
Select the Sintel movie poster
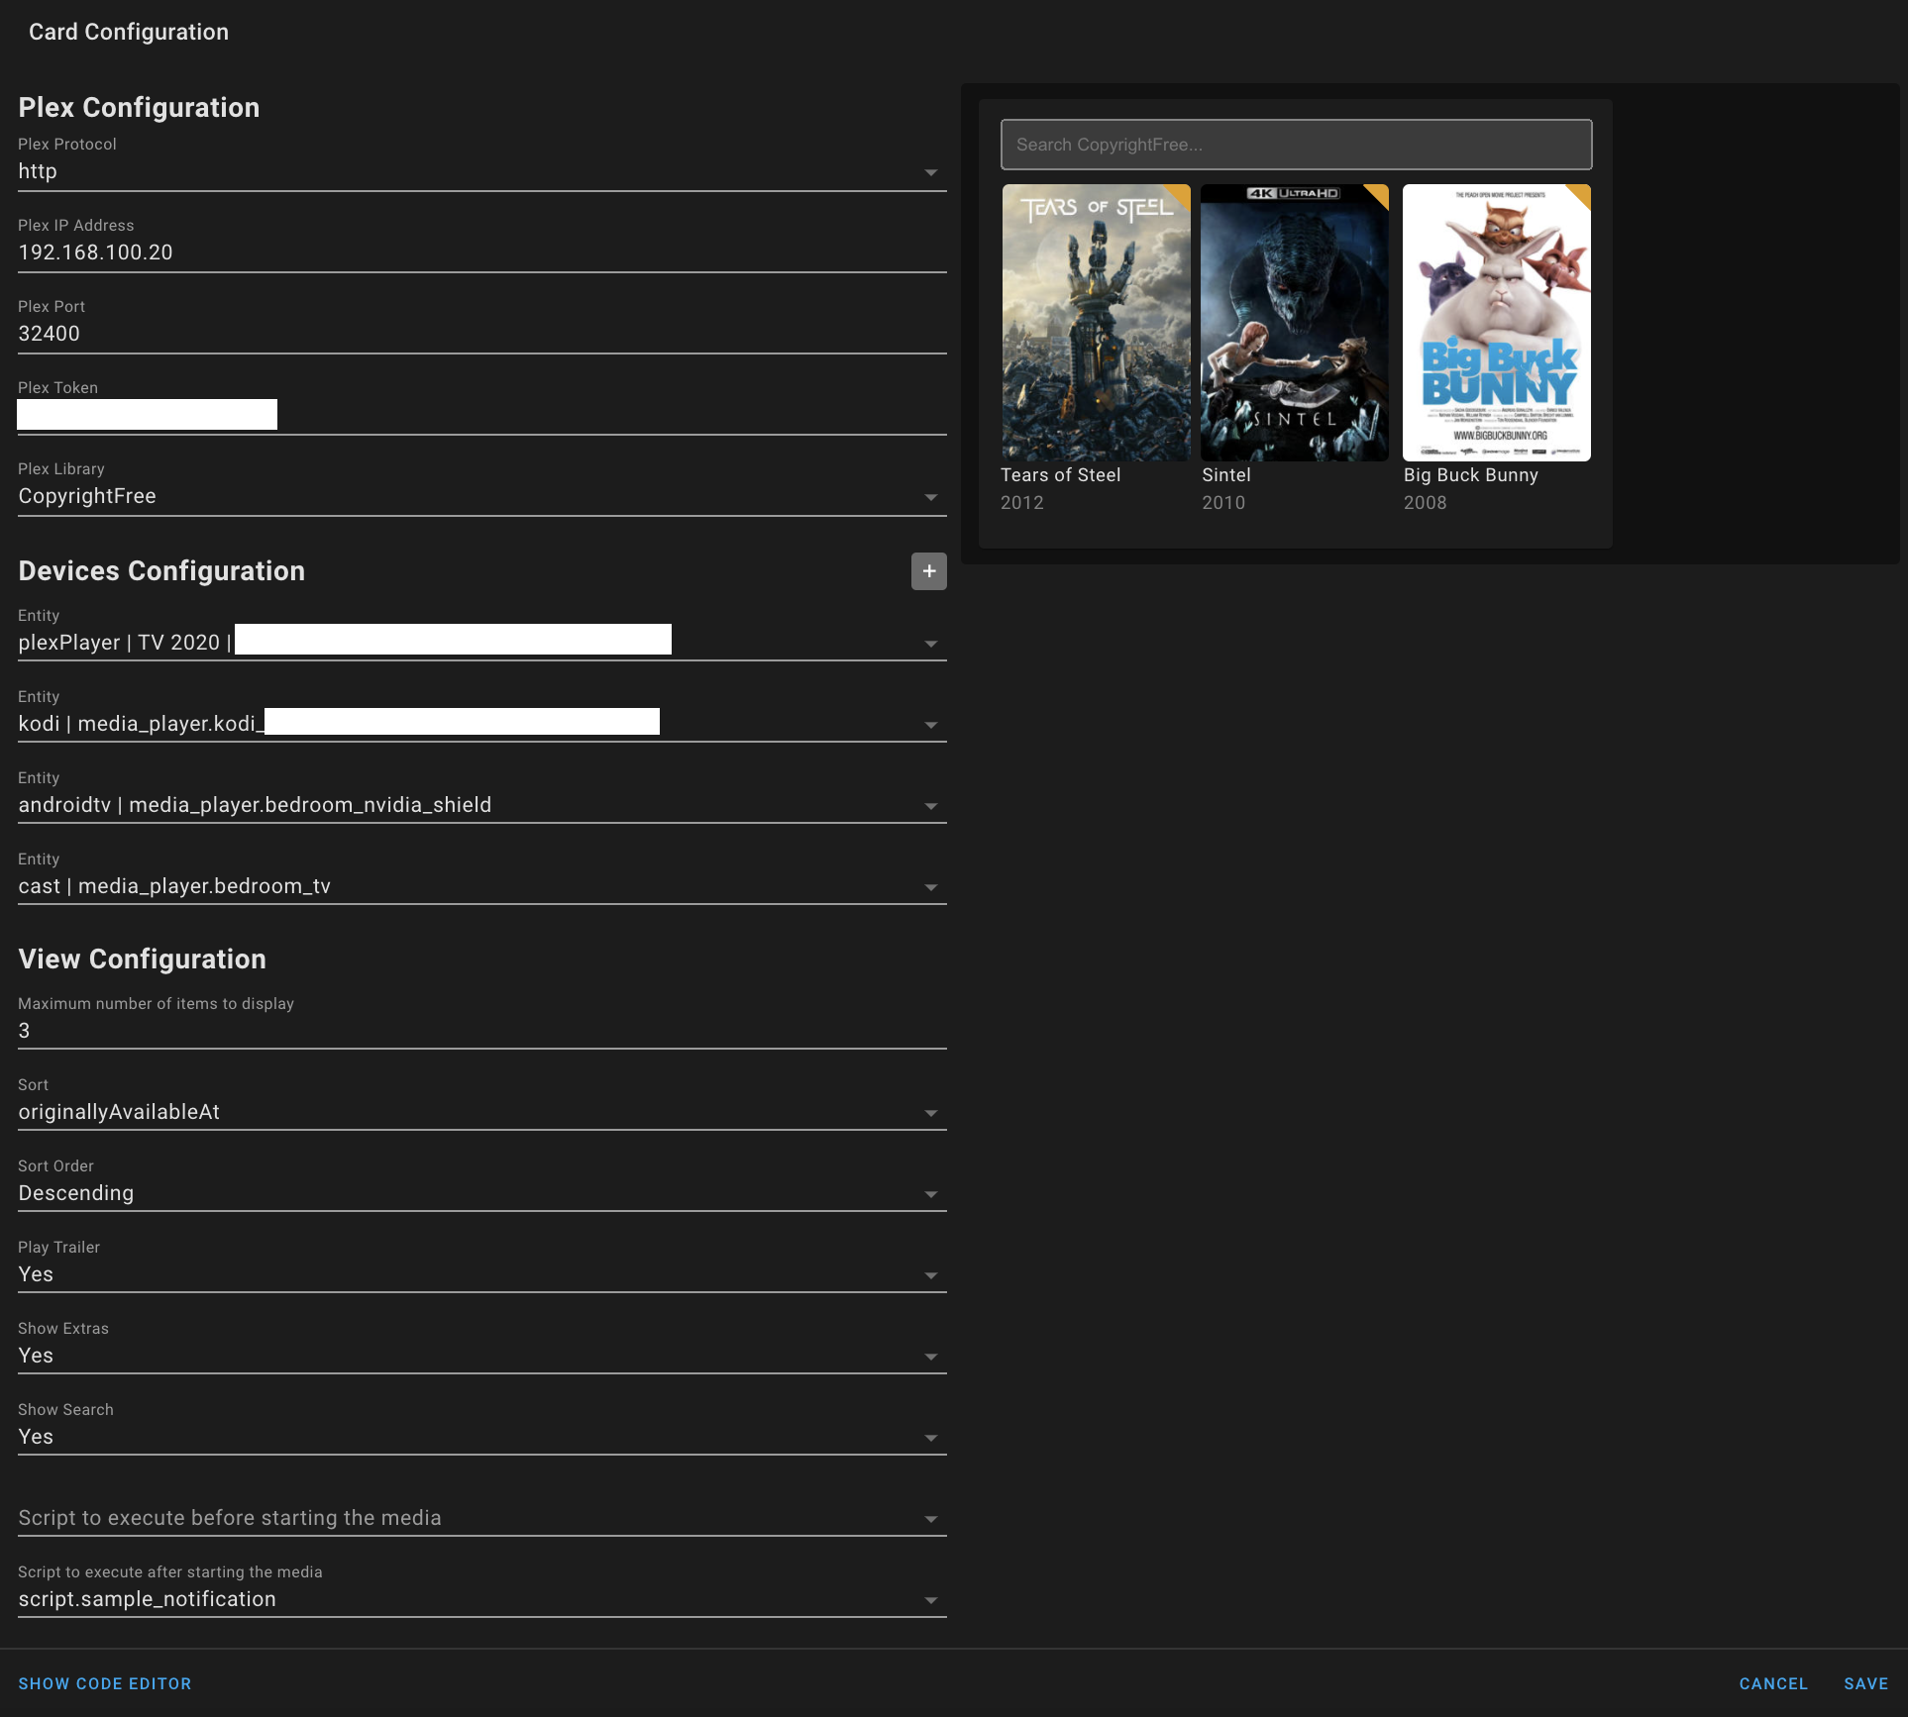click(x=1294, y=323)
